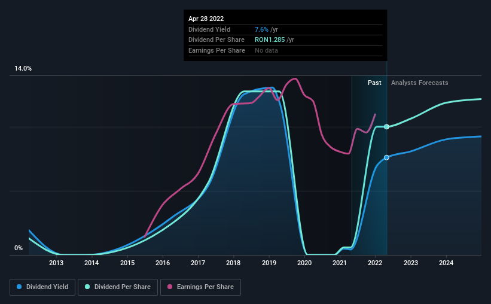
Task: Click the Apr 28 2022 tooltip date
Action: point(206,19)
